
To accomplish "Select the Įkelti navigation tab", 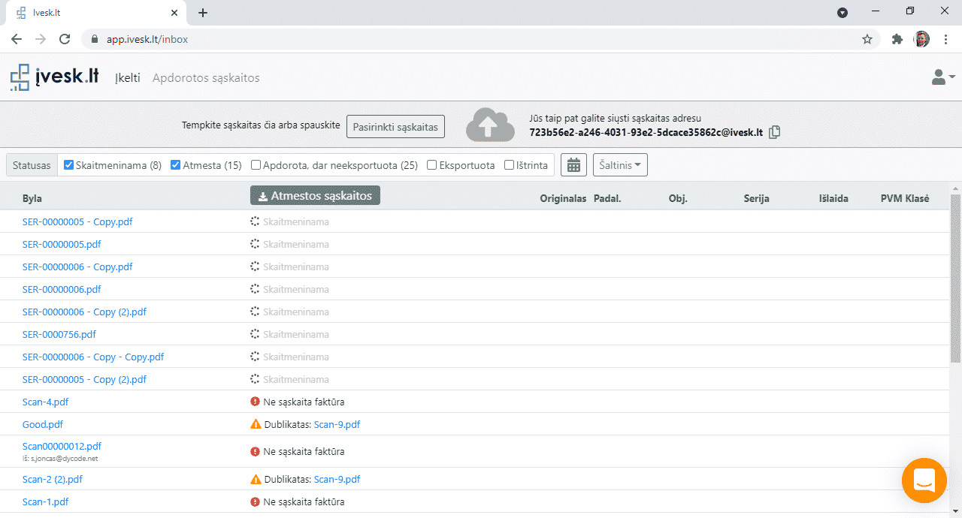I will pos(127,78).
